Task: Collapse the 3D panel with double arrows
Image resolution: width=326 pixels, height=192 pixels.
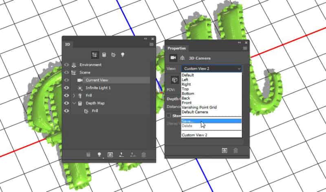Action: [x=145, y=39]
